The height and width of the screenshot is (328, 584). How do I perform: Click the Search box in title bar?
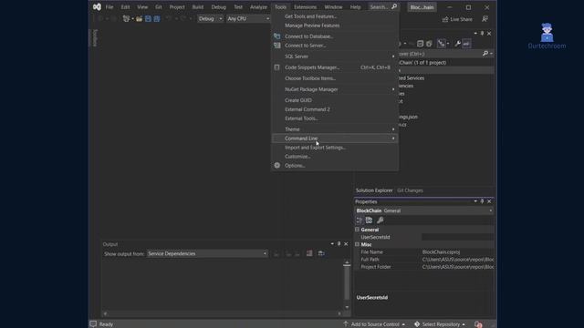click(383, 7)
